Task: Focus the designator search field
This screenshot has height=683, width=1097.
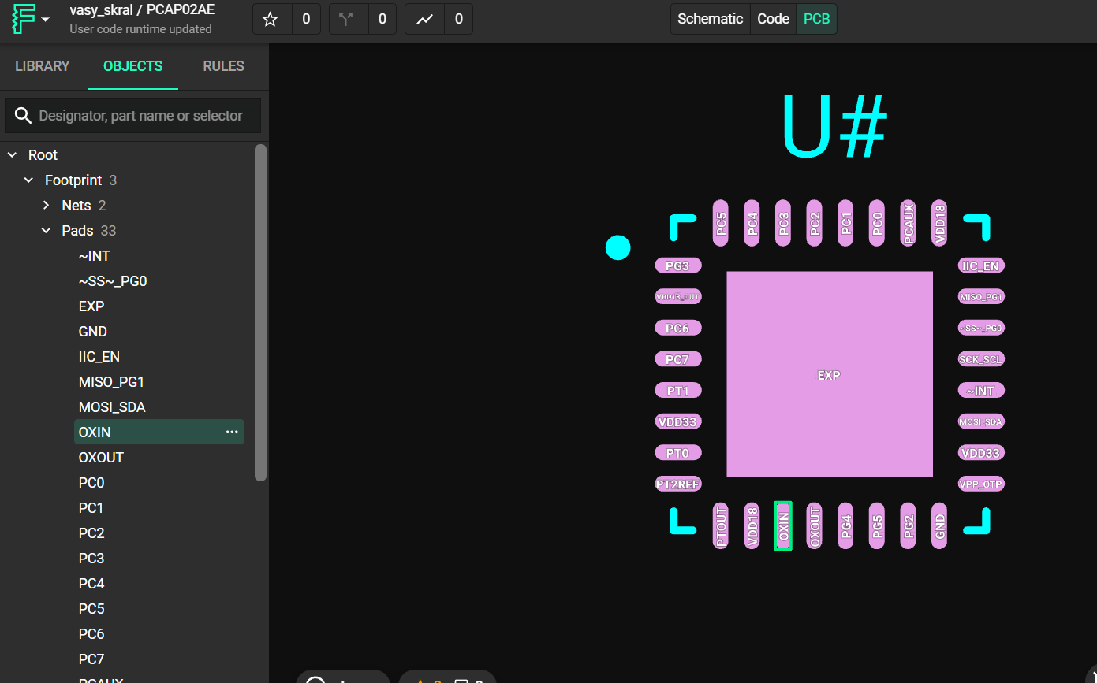Action: pyautogui.click(x=132, y=116)
